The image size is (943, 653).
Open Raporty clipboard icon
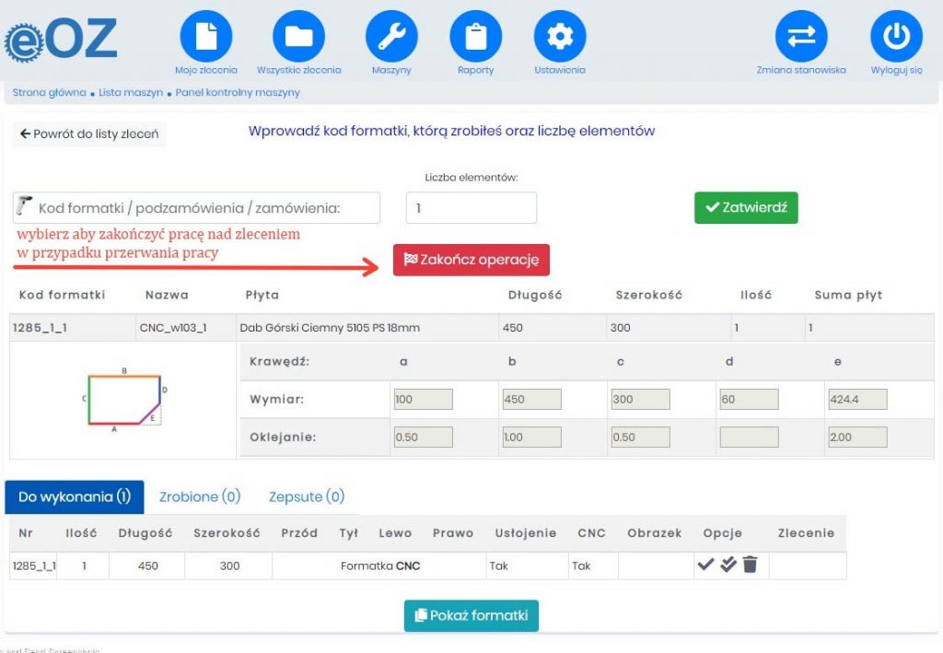point(475,37)
